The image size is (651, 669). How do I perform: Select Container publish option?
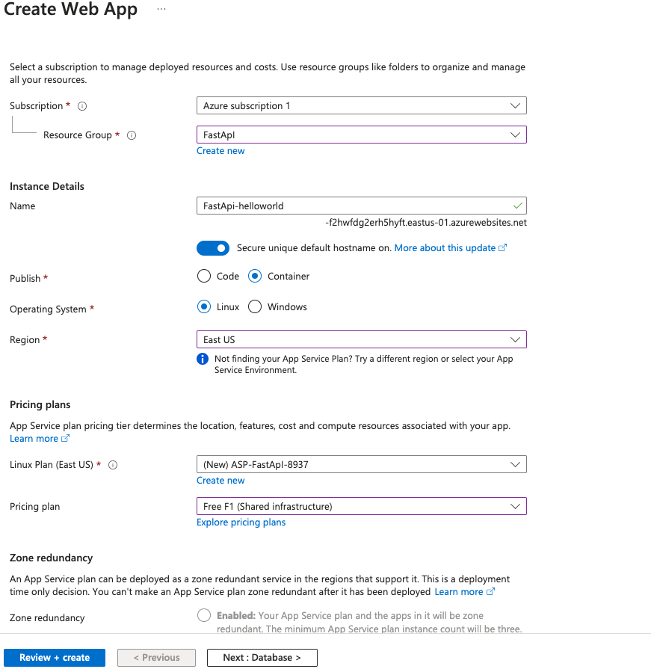click(255, 277)
